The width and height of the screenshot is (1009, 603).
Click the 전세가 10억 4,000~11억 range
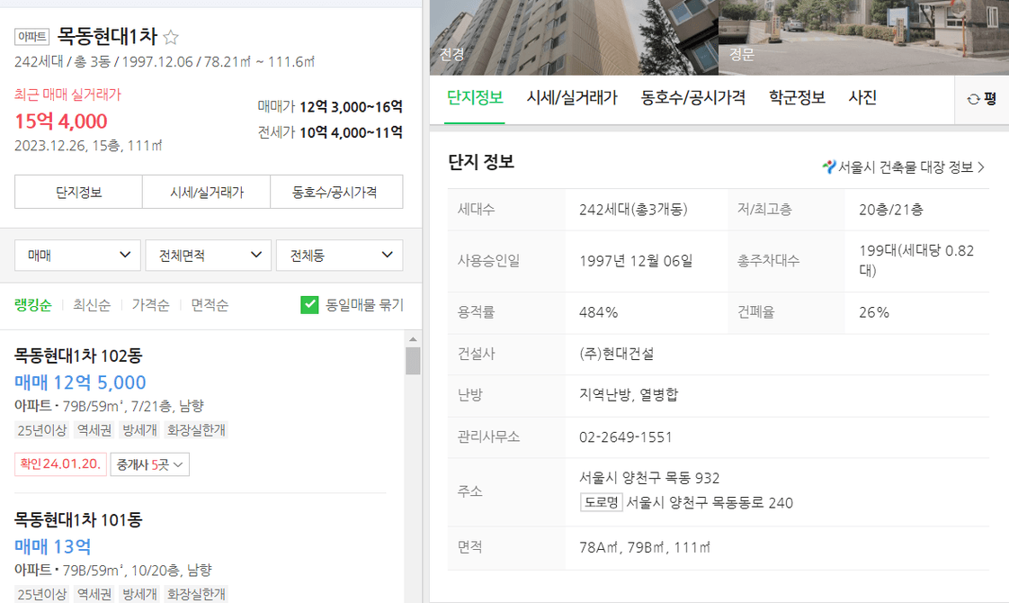(330, 132)
